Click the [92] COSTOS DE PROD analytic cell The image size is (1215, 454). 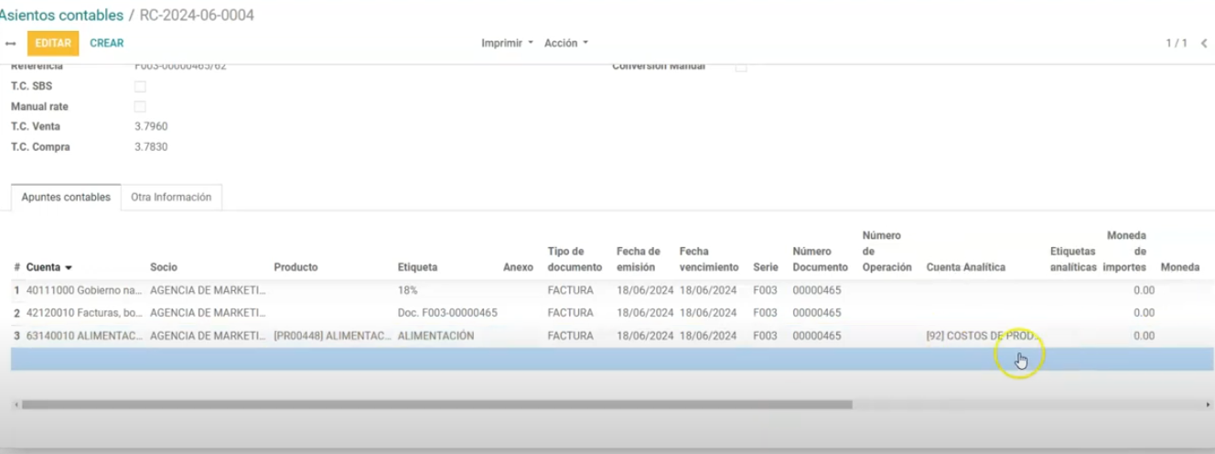tap(979, 336)
